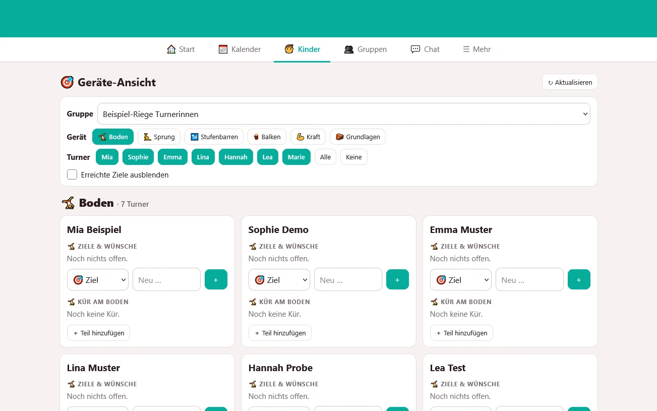
Task: Go to the Gruppen tab
Action: coord(366,49)
